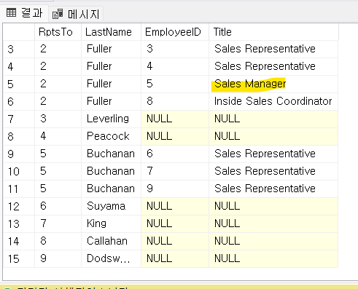
Task: Click Fuller cell in row 6
Action: pos(112,101)
